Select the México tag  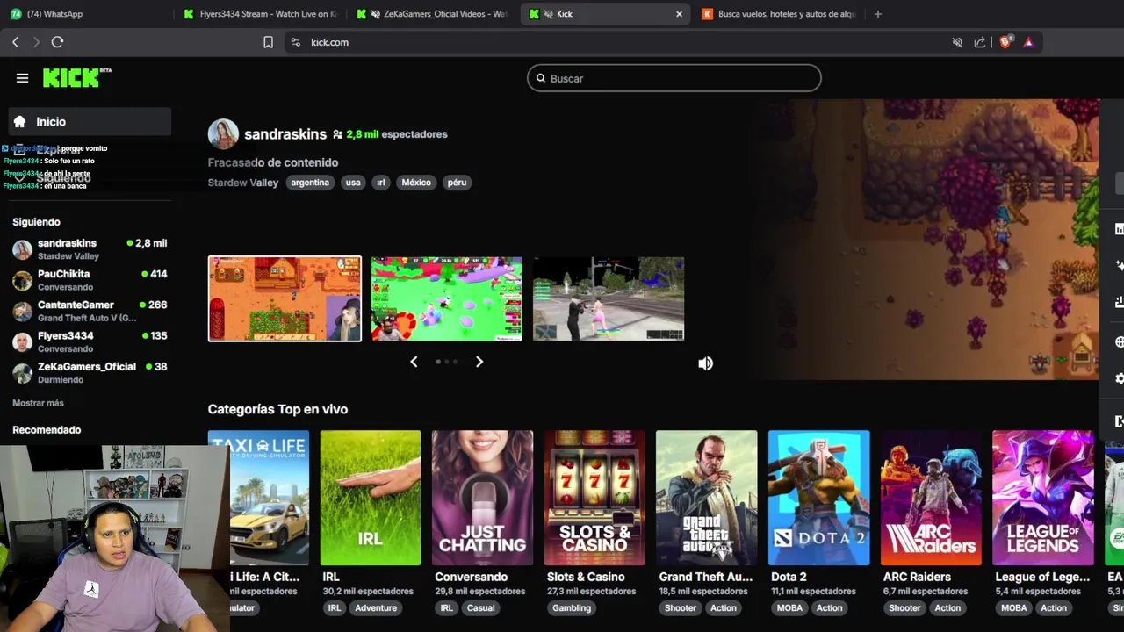point(416,183)
